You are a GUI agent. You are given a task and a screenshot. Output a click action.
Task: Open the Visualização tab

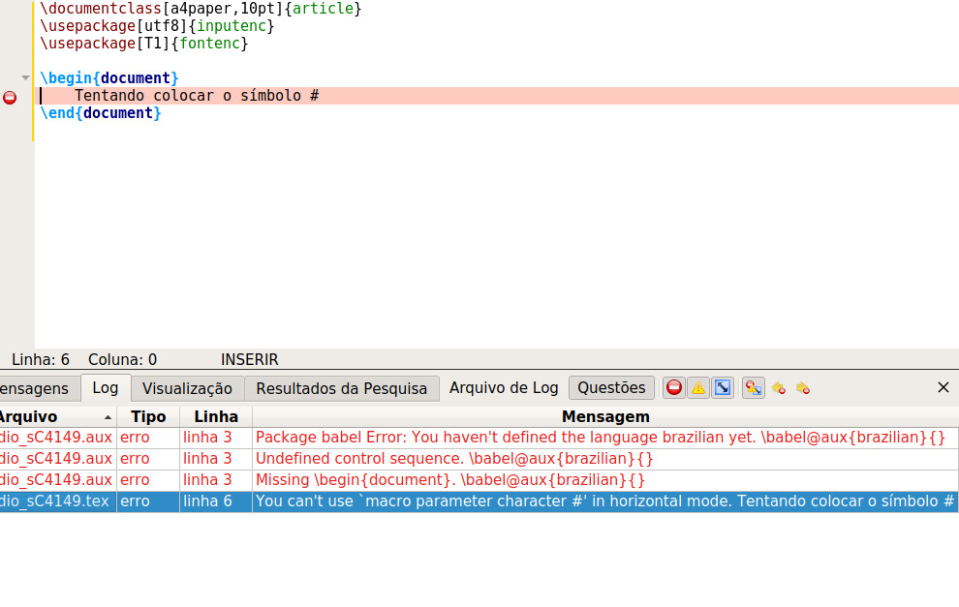[x=187, y=388]
